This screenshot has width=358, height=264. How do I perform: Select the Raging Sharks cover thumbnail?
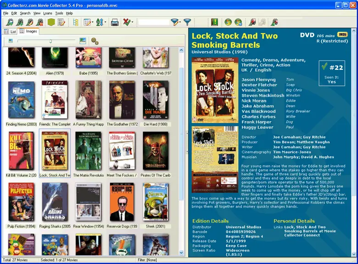pos(55,202)
